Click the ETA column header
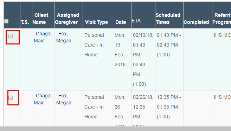The height and width of the screenshot is (131, 231). pos(136,21)
